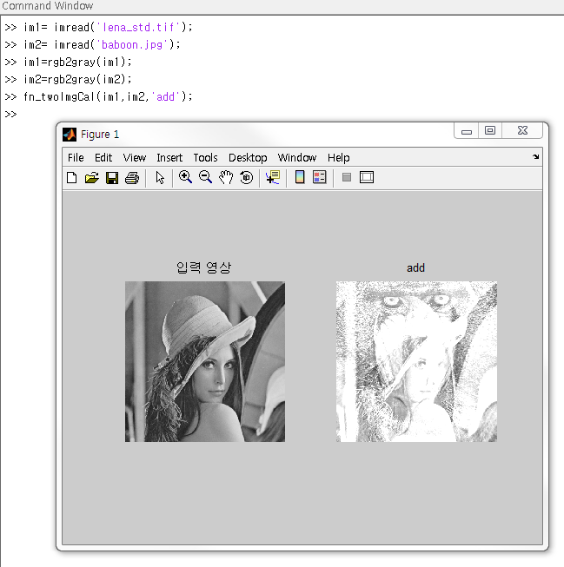Click the empty command prompt line
The height and width of the screenshot is (567, 564).
pos(10,115)
